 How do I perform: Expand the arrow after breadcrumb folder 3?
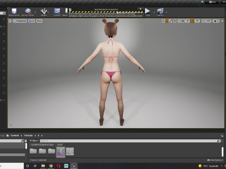coord(42,136)
